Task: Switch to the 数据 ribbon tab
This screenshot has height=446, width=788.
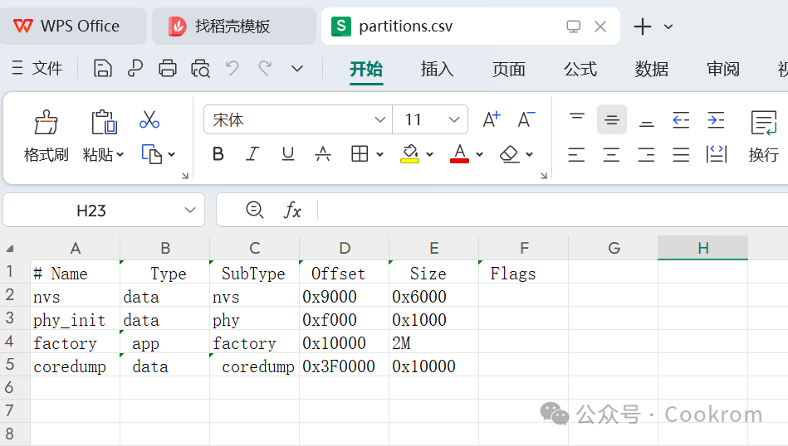Action: click(651, 70)
